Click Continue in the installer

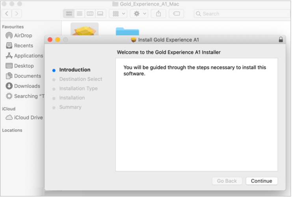tap(262, 181)
